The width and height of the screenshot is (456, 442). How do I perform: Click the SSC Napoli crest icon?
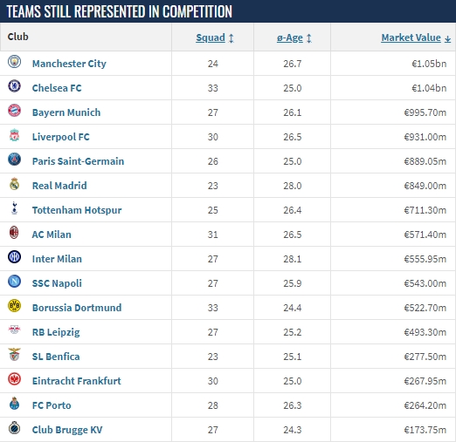(x=14, y=282)
